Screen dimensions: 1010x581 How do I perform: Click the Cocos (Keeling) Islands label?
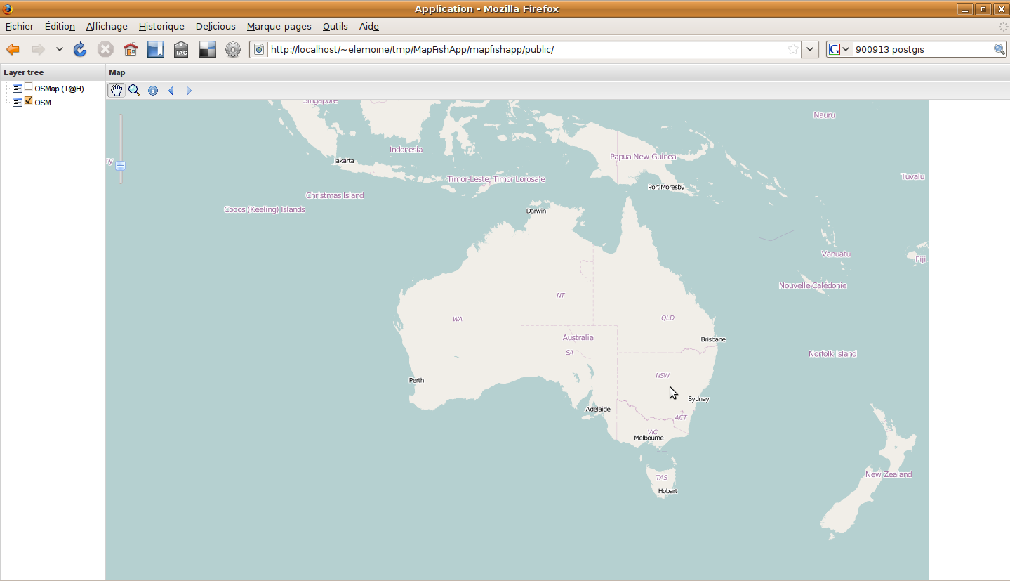(x=265, y=209)
